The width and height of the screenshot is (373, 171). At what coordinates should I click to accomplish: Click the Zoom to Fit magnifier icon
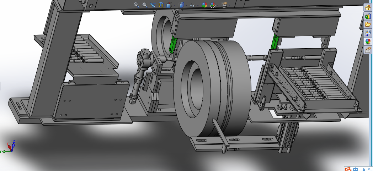pos(137,5)
